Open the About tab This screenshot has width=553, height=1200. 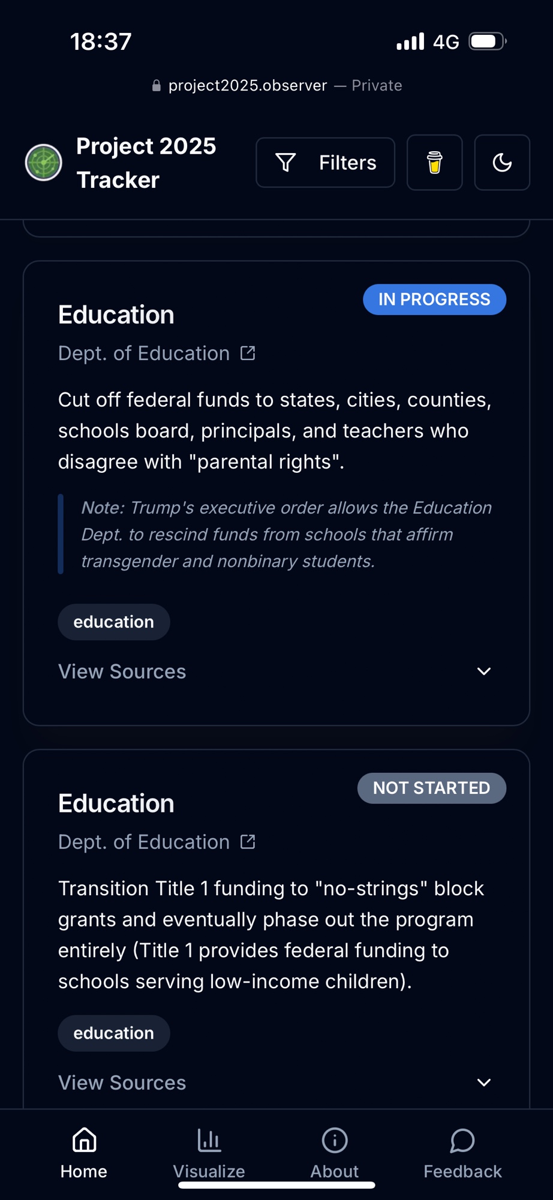[x=334, y=1153]
